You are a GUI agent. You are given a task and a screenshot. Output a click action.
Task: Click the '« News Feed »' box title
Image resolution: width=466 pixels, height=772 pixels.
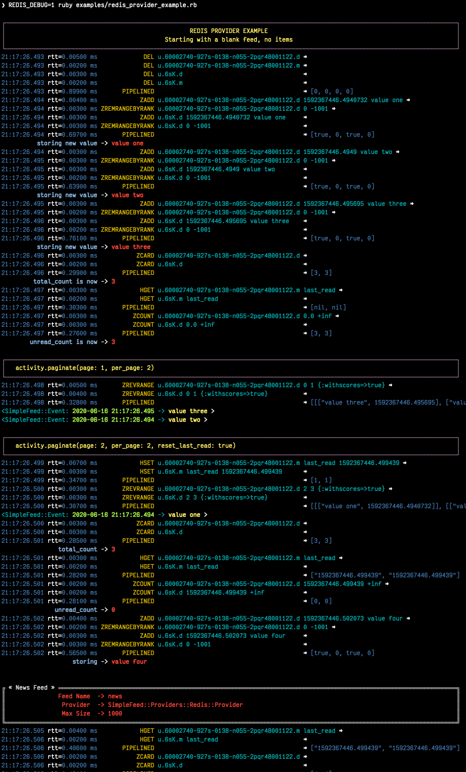click(x=31, y=688)
